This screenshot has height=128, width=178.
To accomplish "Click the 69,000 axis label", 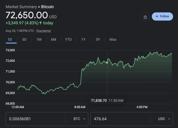I will [10, 93].
